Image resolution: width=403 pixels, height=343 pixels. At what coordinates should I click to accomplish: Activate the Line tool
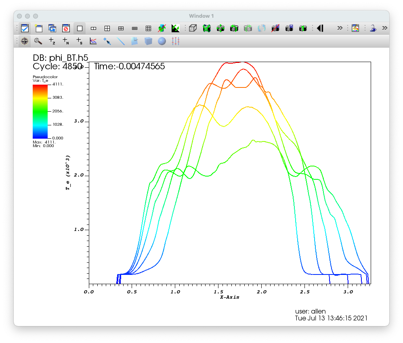121,41
